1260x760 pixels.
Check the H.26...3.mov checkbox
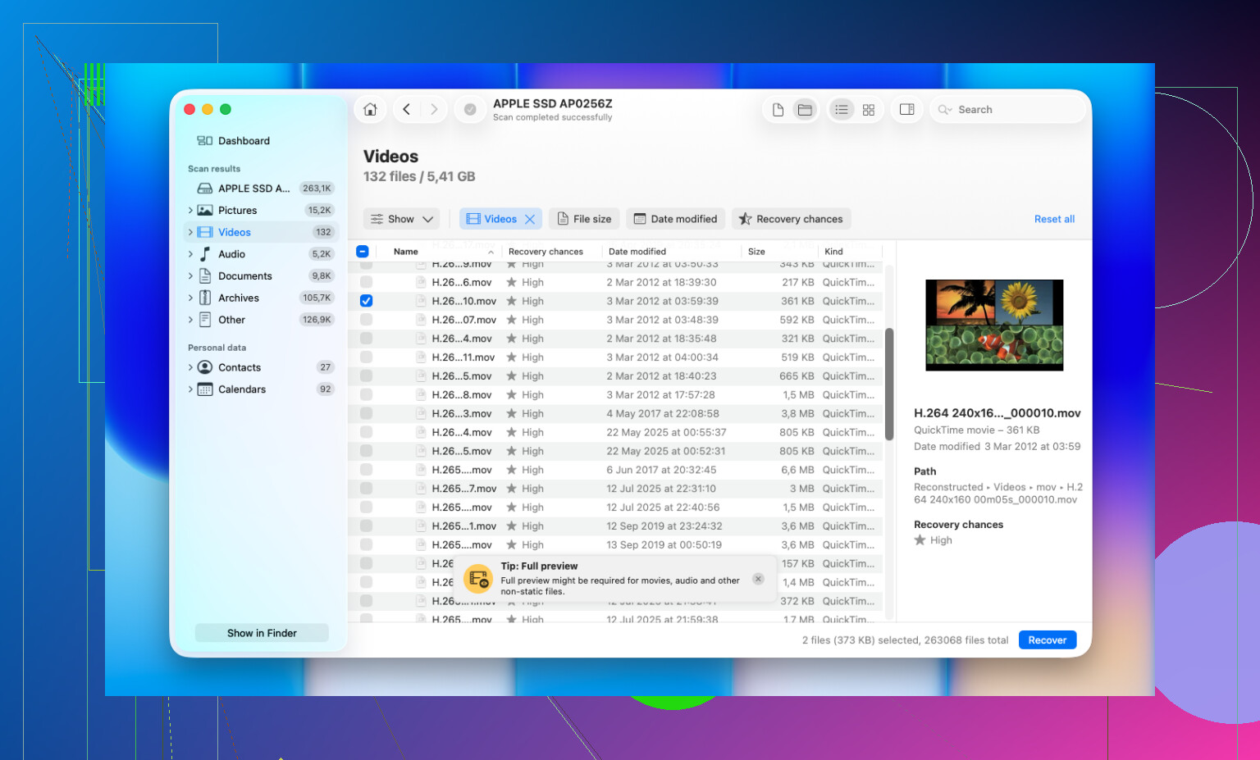(x=367, y=414)
